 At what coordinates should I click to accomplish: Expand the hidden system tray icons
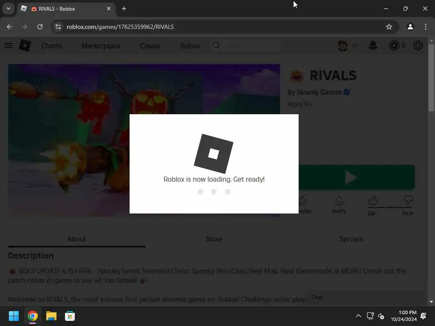tap(359, 316)
